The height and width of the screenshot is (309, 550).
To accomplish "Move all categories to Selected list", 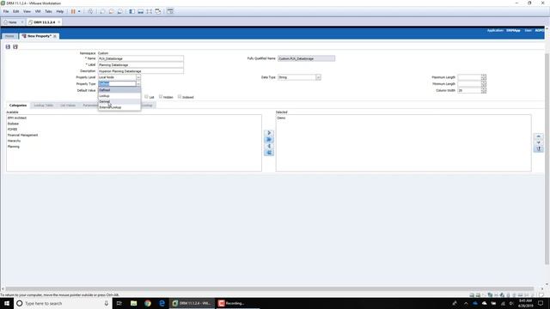I will tap(269, 139).
